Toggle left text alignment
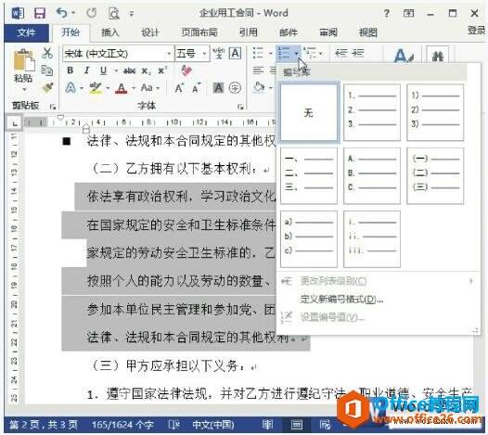 pos(258,70)
